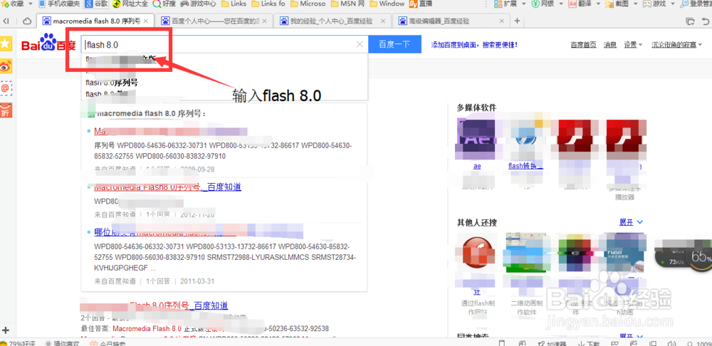Click the yellow star favorites sidebar icon
The width and height of the screenshot is (712, 346).
pyautogui.click(x=6, y=43)
